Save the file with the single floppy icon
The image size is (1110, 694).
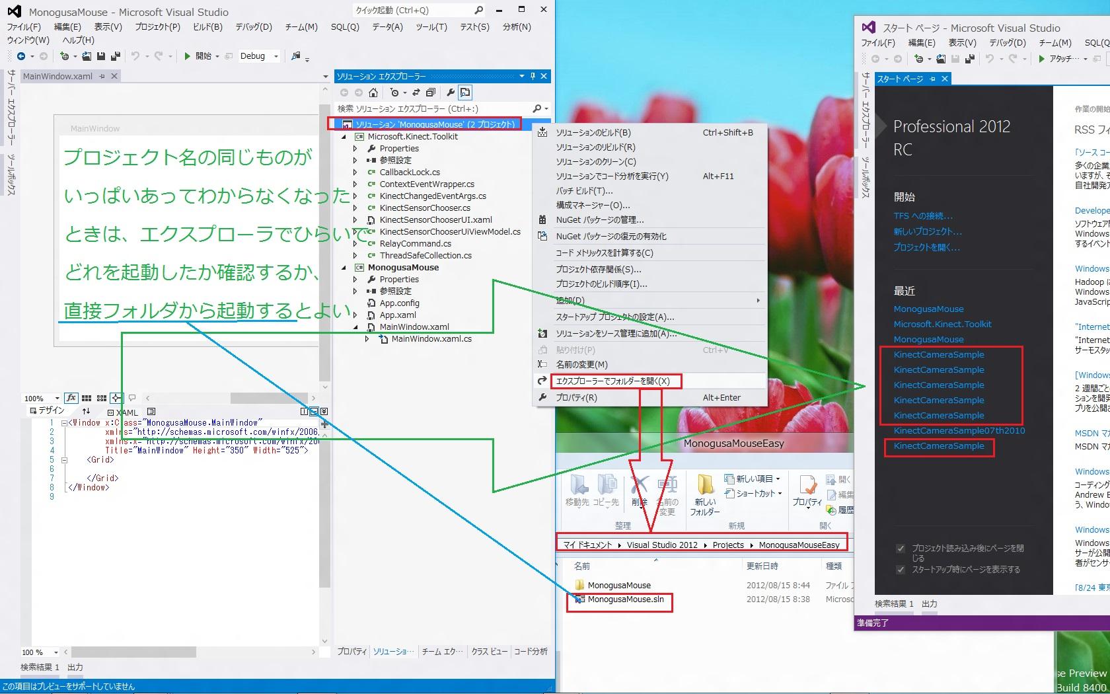[x=101, y=56]
